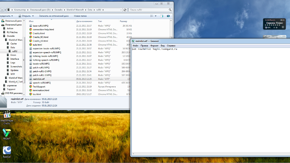Image resolution: width=290 pixels, height=163 pixels.
Task: Open Explorer help via blue question icon
Action: point(170,16)
